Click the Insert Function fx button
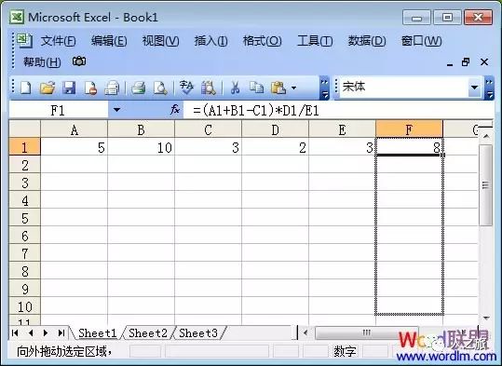This screenshot has height=366, width=502. click(x=175, y=110)
